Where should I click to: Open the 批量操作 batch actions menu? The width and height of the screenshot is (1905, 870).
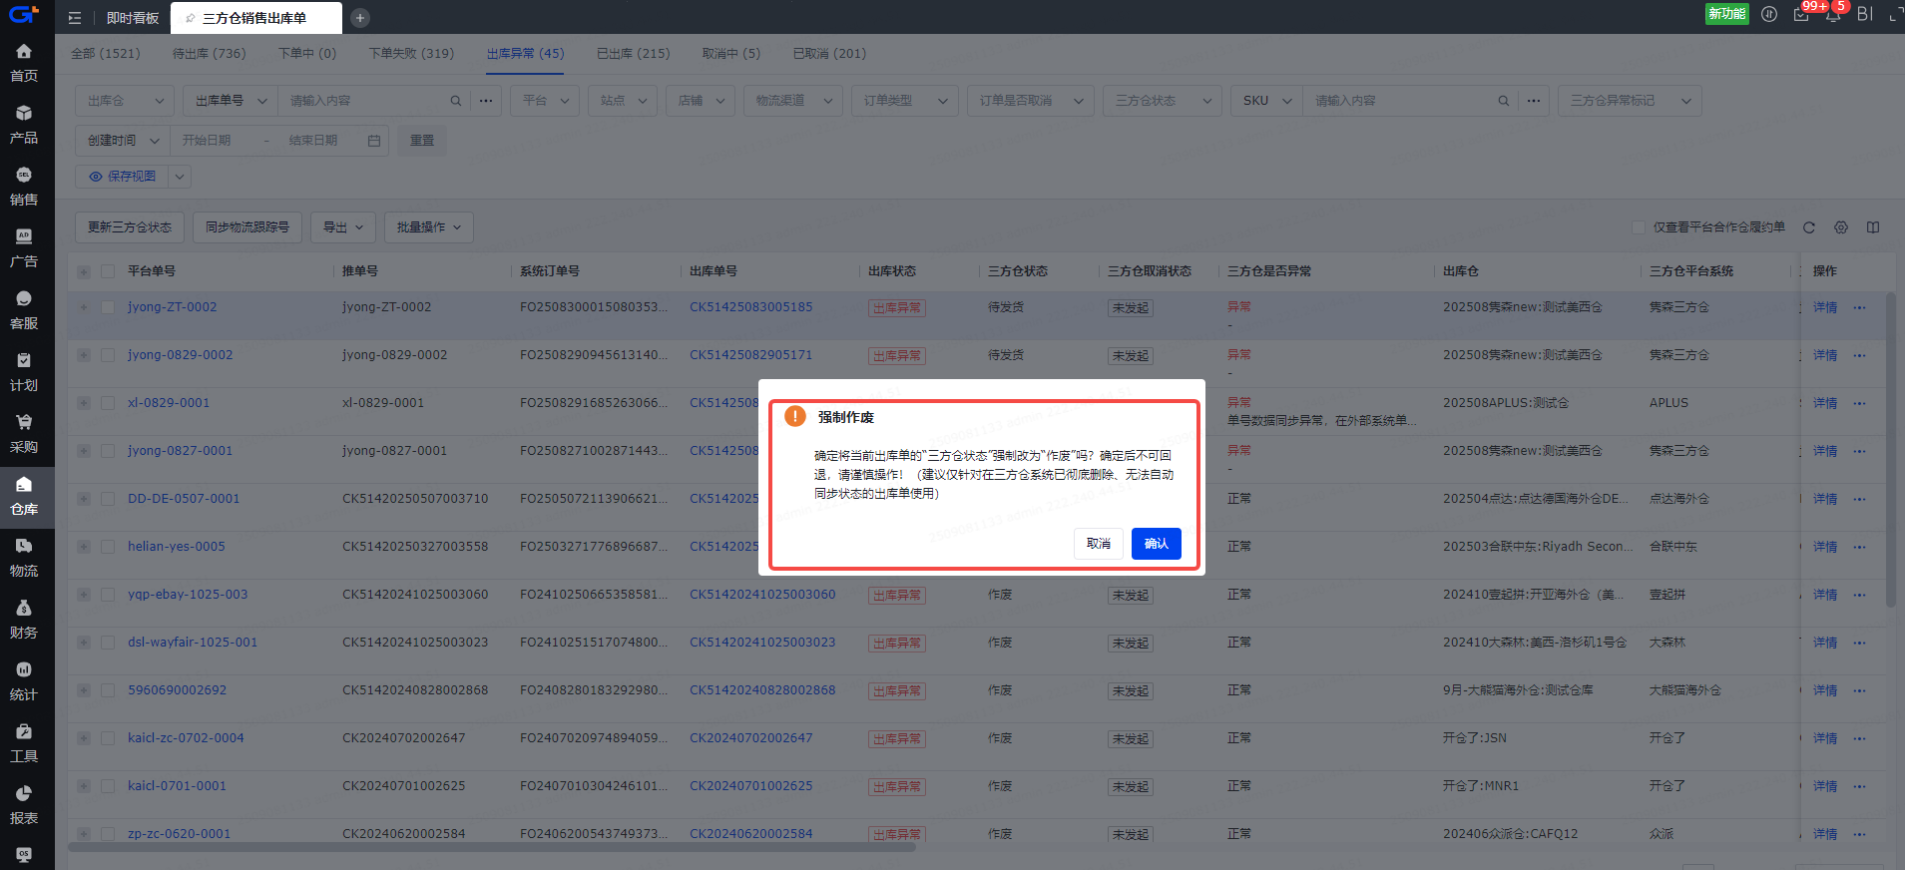[x=429, y=227]
